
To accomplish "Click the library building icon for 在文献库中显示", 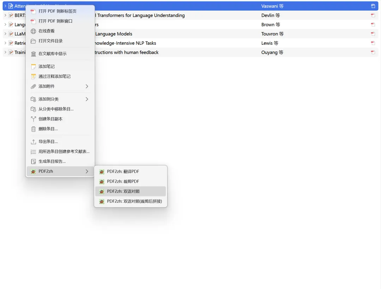I will pyautogui.click(x=33, y=54).
